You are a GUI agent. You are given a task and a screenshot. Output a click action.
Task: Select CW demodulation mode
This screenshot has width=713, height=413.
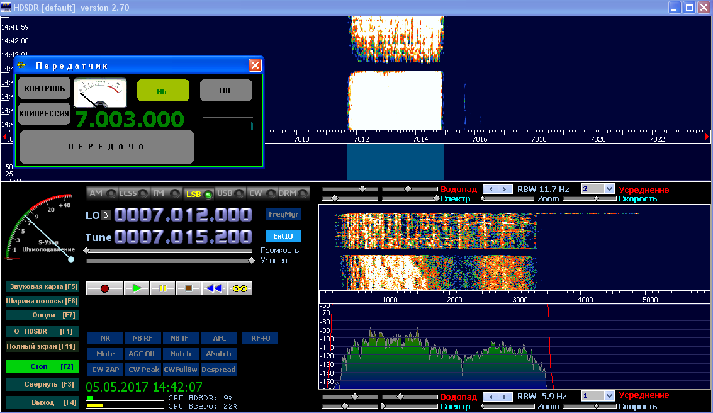tap(262, 193)
